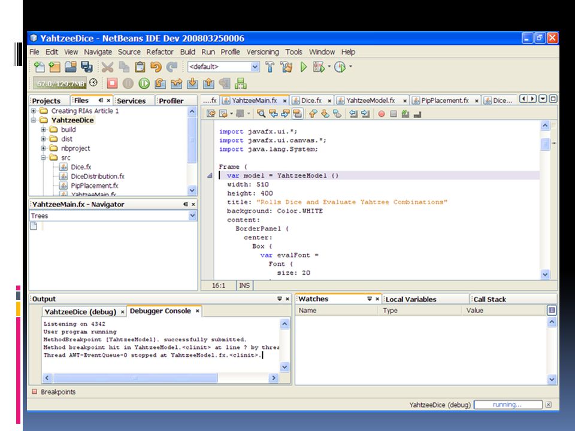Click Clean and Build hammer-broom icon
This screenshot has height=431, width=575.
tap(286, 67)
